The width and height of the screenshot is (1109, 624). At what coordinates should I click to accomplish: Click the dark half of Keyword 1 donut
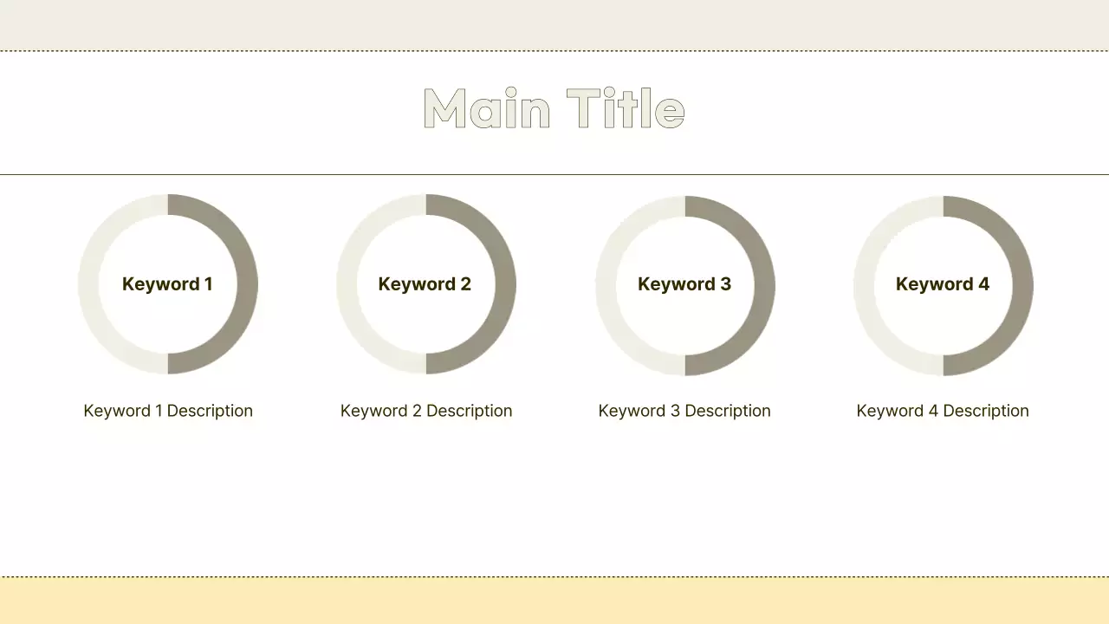[247, 284]
